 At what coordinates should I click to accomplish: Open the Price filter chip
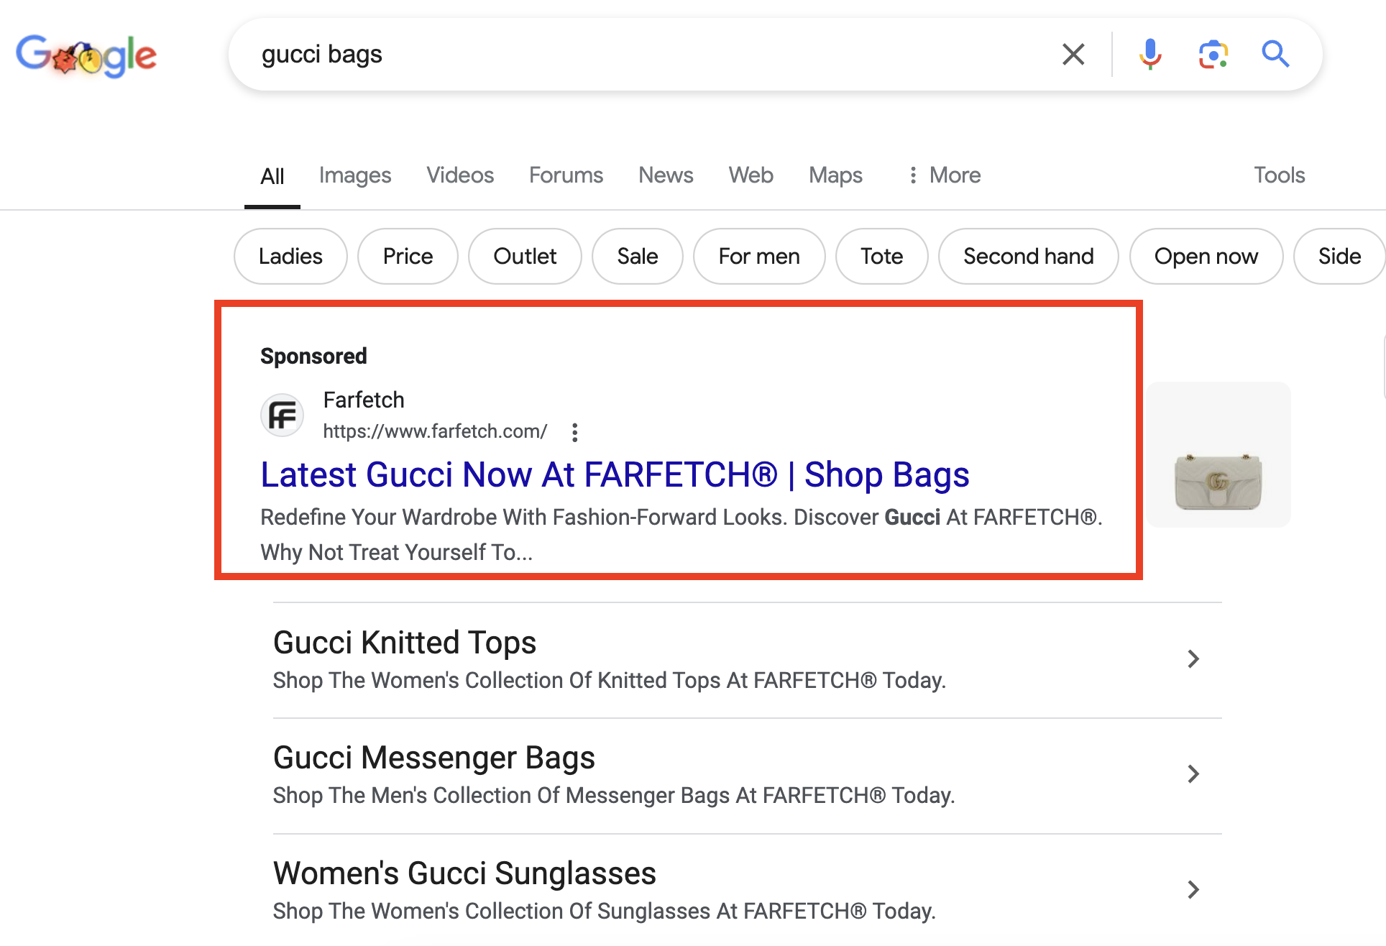tap(408, 257)
